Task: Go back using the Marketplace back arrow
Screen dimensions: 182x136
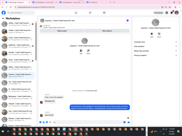Action: [x=3, y=18]
